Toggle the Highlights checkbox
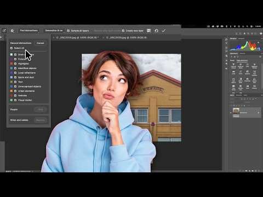Image resolution: width=263 pixels, height=197 pixels. [15, 63]
